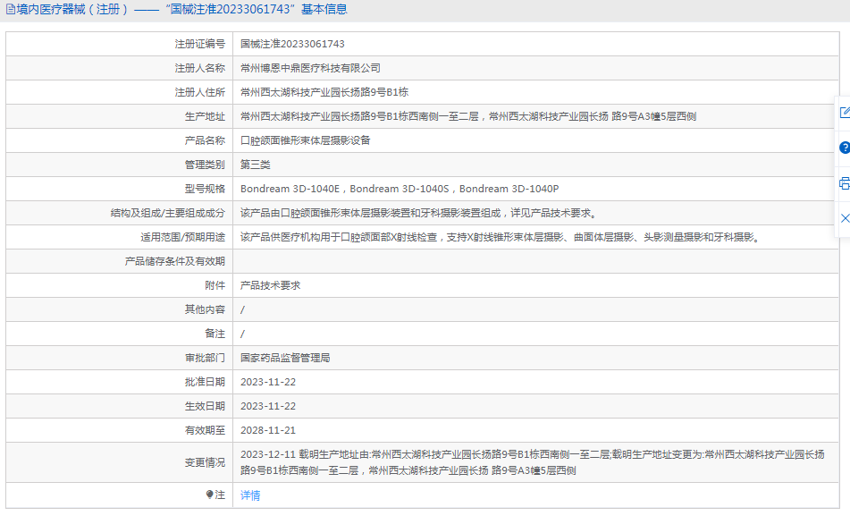850x516 pixels.
Task: Click the 适用范围/预期用途 description text
Action: tap(501, 237)
